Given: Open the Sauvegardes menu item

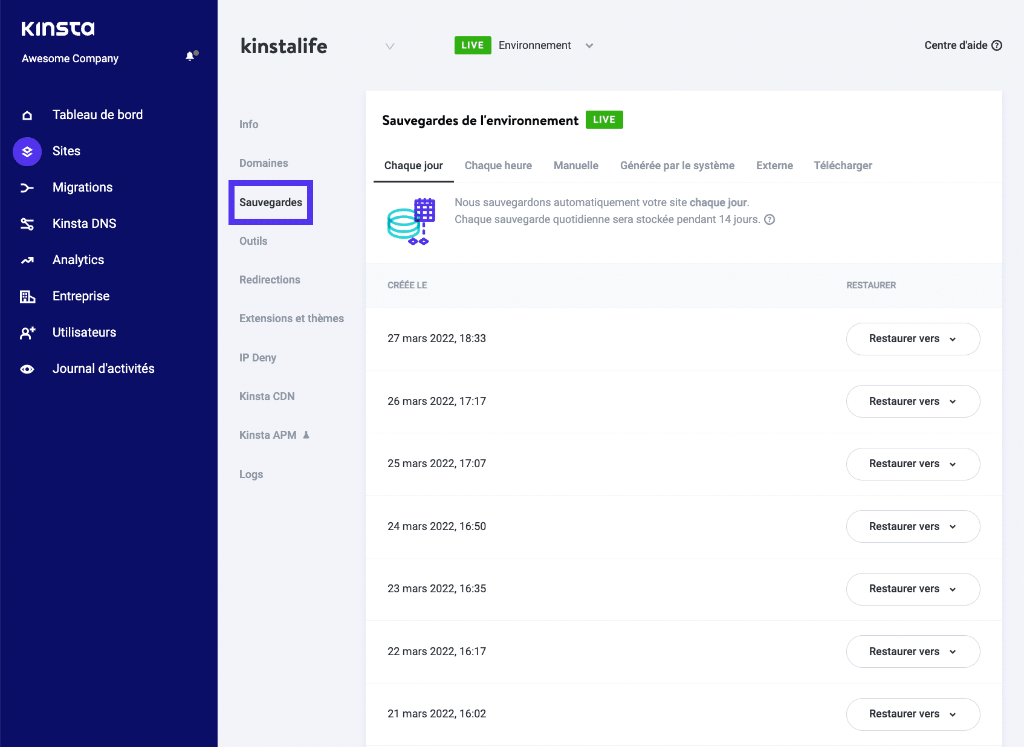Looking at the screenshot, I should click(271, 202).
